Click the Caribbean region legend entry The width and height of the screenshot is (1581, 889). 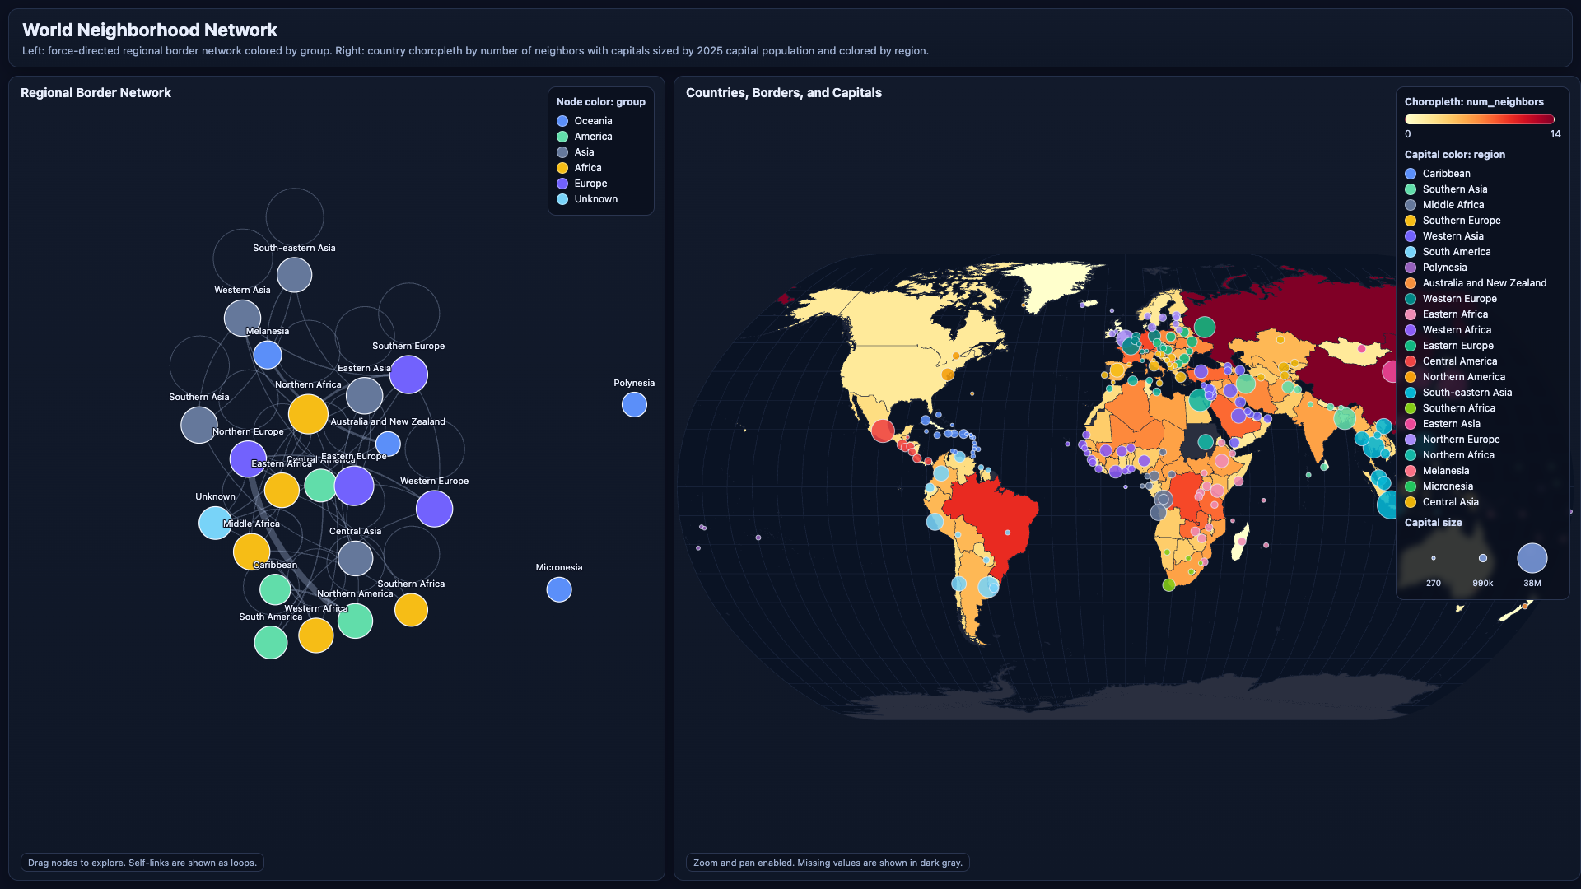coord(1438,174)
